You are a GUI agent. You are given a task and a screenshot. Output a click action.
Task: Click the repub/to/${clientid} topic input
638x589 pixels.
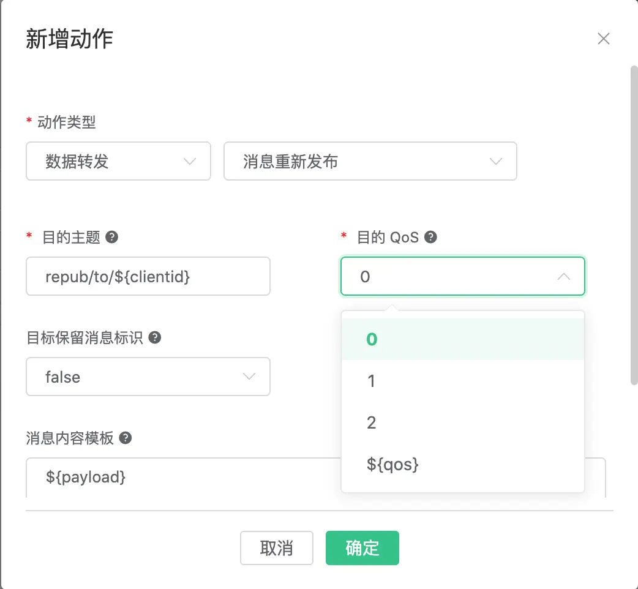148,276
